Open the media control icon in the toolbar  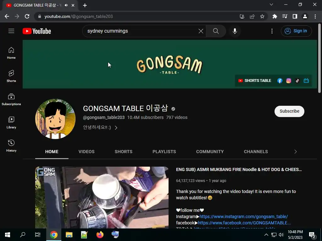(285, 16)
